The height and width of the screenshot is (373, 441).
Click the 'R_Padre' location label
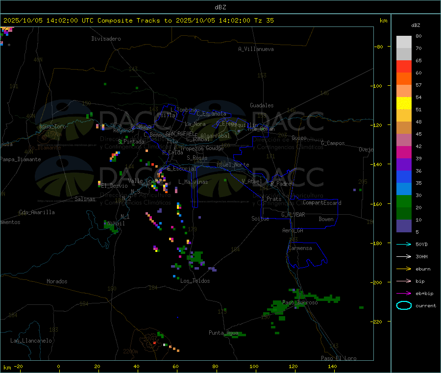click(x=281, y=184)
